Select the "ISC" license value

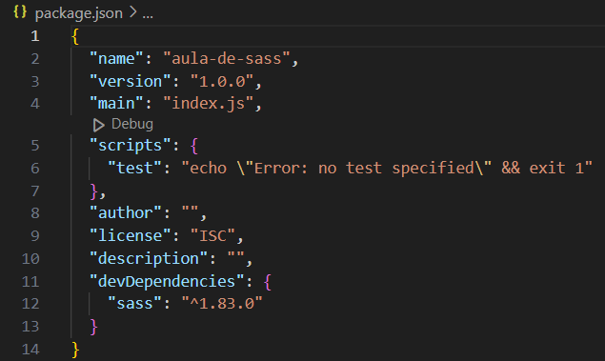point(213,235)
